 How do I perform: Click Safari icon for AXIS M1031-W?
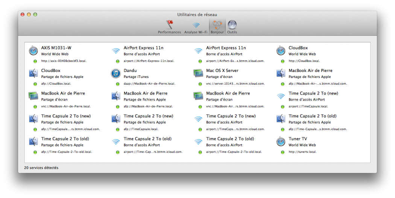[x=33, y=51]
